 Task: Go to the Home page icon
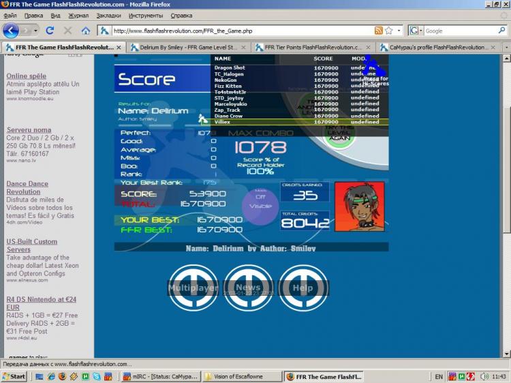86,31
